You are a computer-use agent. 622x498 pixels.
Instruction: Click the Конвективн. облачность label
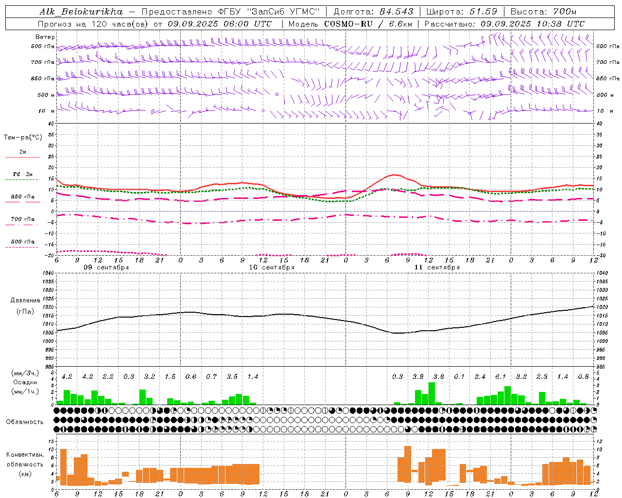[25, 459]
